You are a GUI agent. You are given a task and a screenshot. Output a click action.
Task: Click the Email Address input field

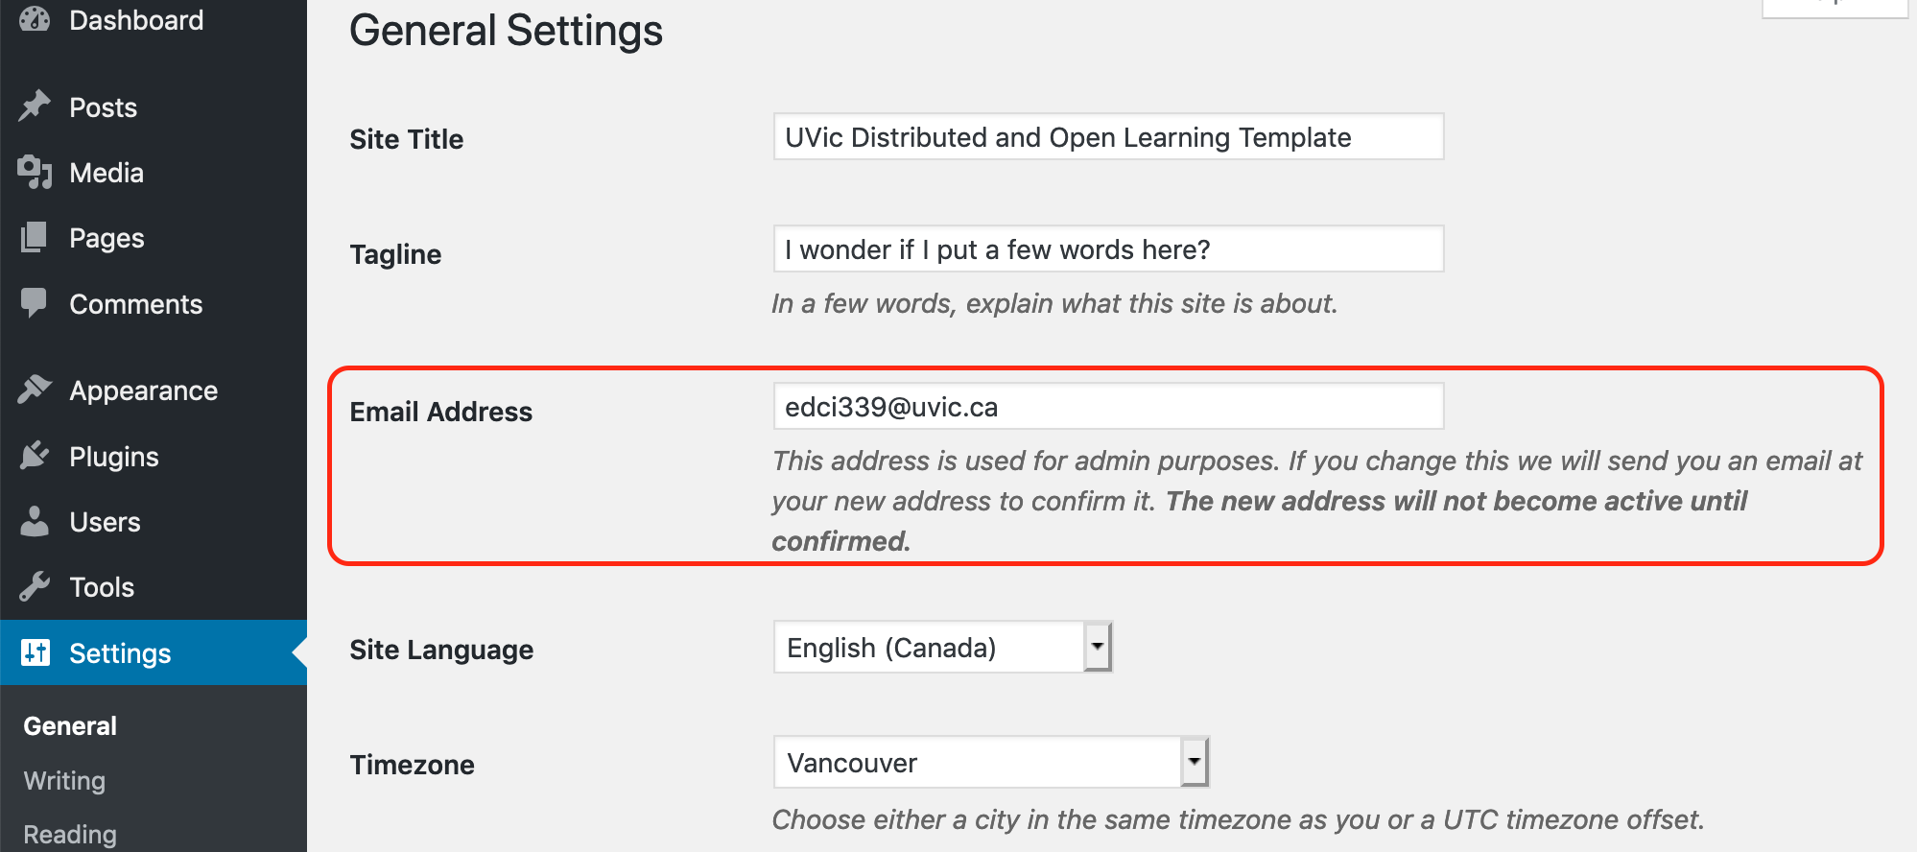point(1108,406)
